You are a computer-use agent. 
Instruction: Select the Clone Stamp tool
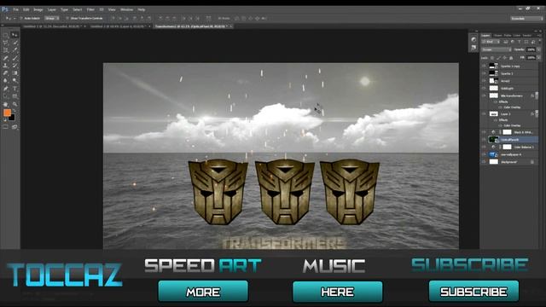pos(6,66)
